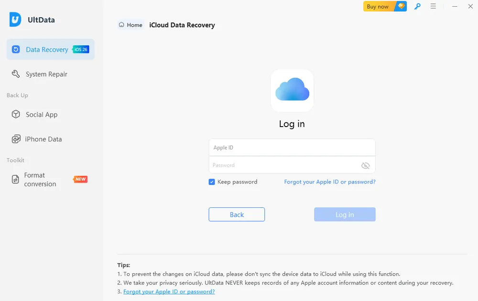Screen dimensions: 478x301
Task: Show the password using the eye icon
Action: pos(366,165)
